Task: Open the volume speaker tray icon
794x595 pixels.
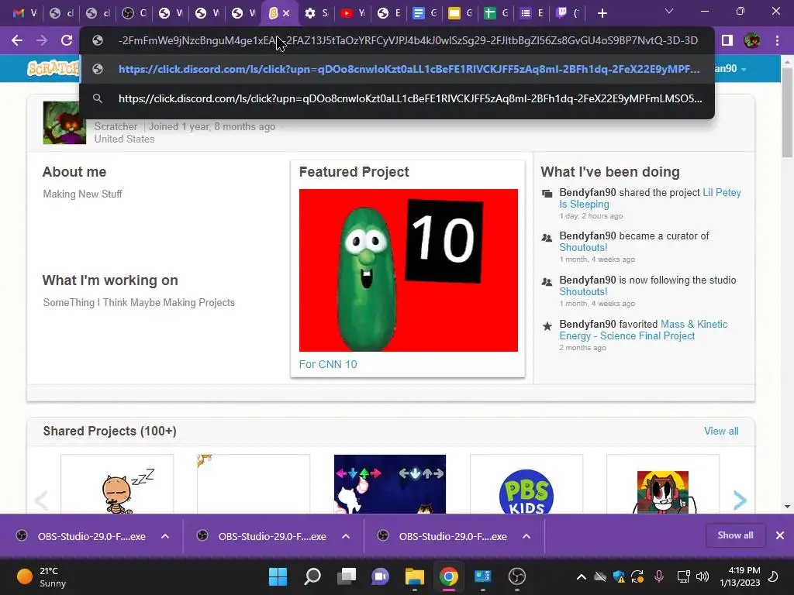Action: point(703,576)
